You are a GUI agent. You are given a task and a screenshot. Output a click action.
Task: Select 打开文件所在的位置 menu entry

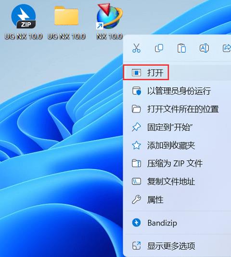(x=177, y=109)
